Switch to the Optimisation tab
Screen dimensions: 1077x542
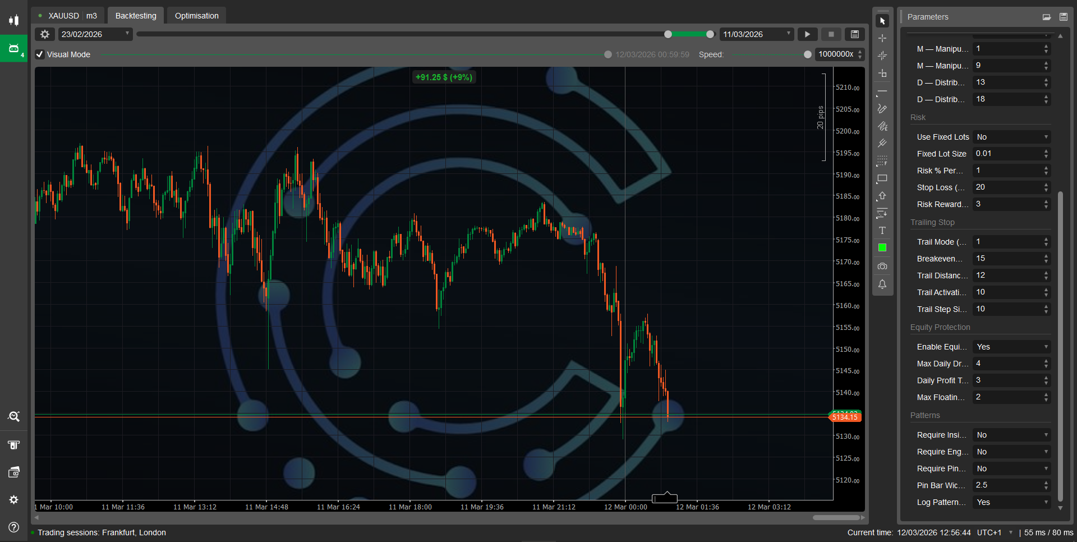(x=196, y=16)
